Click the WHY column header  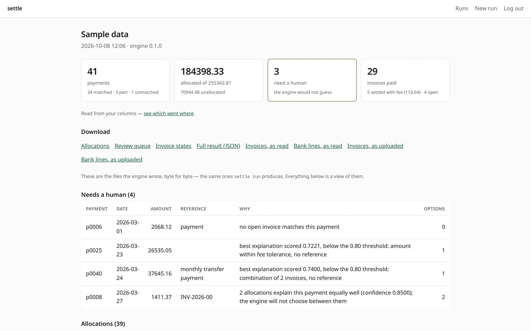pyautogui.click(x=245, y=209)
